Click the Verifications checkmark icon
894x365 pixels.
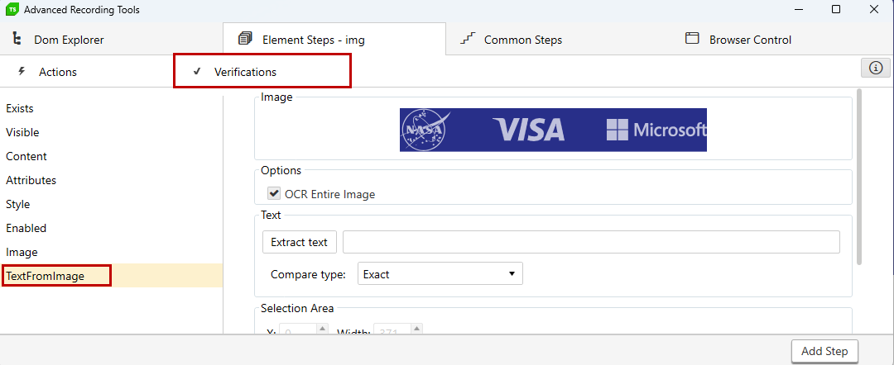[197, 71]
